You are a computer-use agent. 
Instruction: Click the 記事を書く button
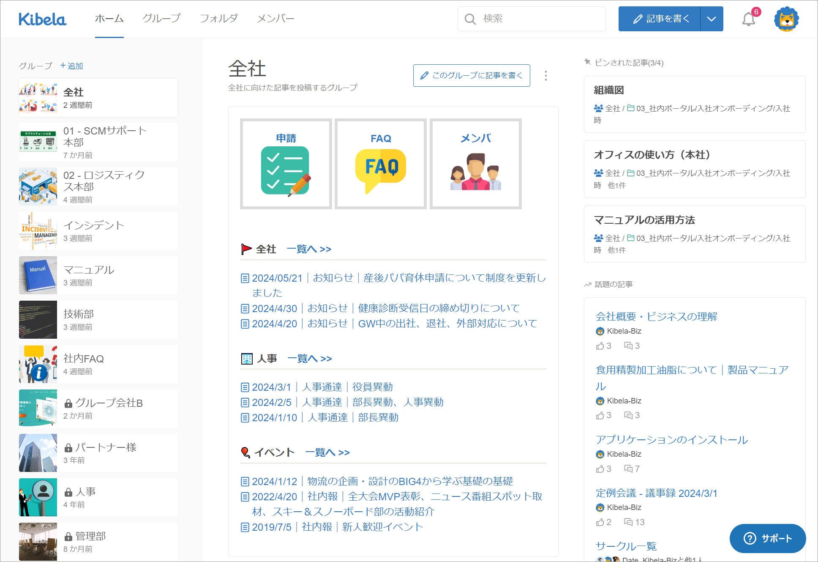[x=660, y=19]
